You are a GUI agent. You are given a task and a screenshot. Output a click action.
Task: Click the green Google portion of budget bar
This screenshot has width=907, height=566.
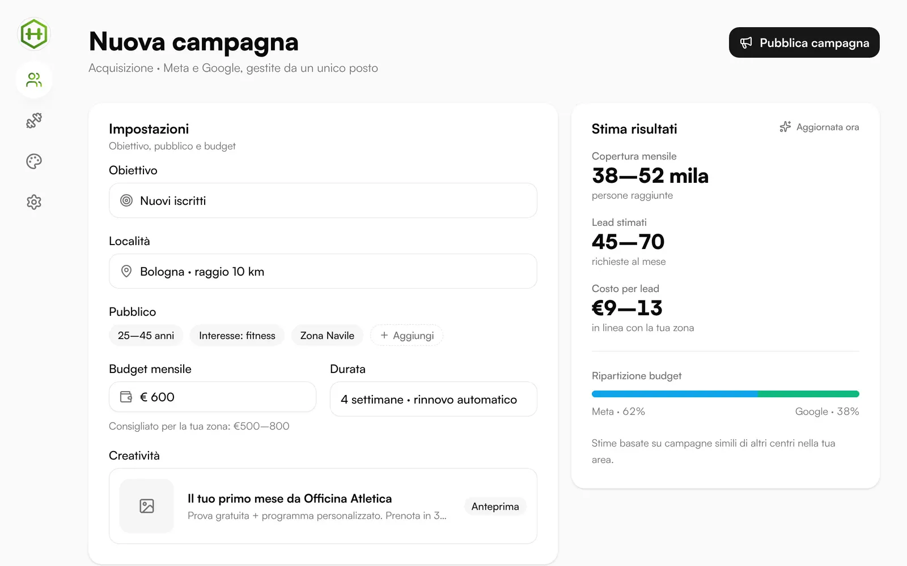pyautogui.click(x=808, y=394)
